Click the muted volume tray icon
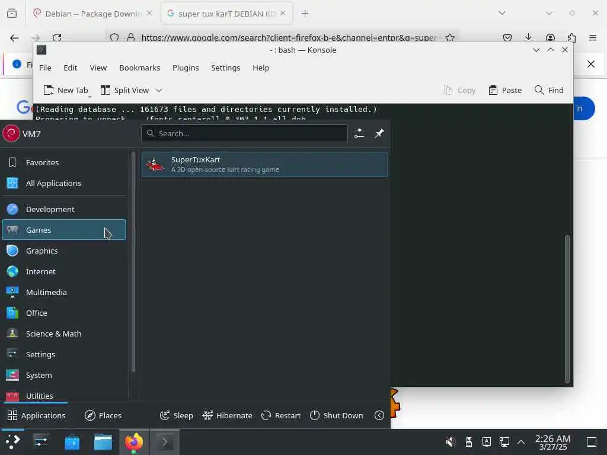 [451, 442]
